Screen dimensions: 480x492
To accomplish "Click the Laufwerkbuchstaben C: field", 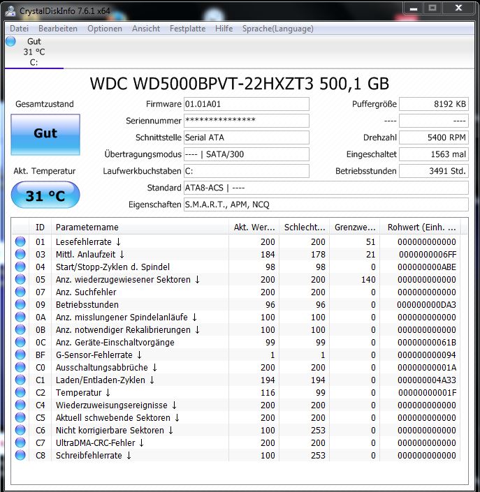I will 246,171.
